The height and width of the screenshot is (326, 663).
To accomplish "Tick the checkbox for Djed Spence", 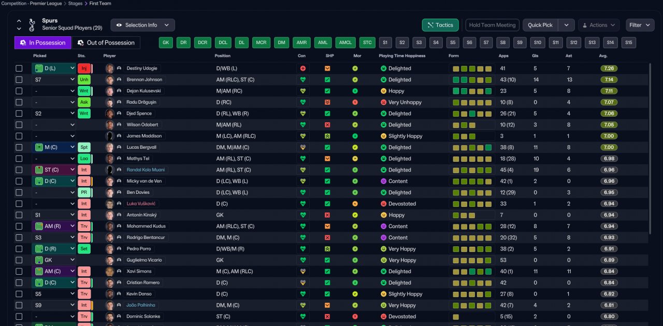I will [19, 114].
